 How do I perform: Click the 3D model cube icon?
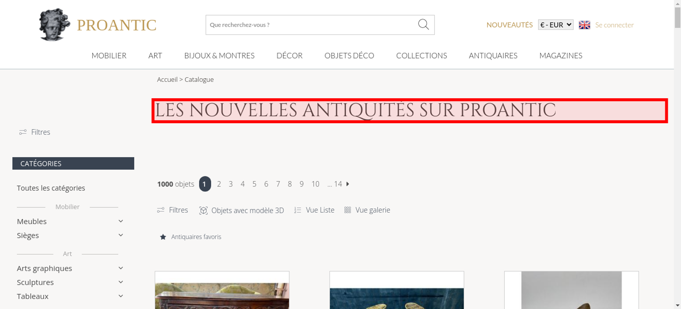203,210
